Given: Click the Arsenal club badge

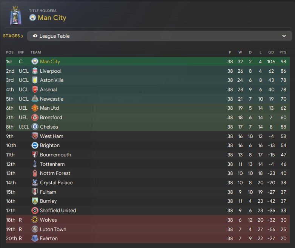Looking at the screenshot, I should (35, 90).
